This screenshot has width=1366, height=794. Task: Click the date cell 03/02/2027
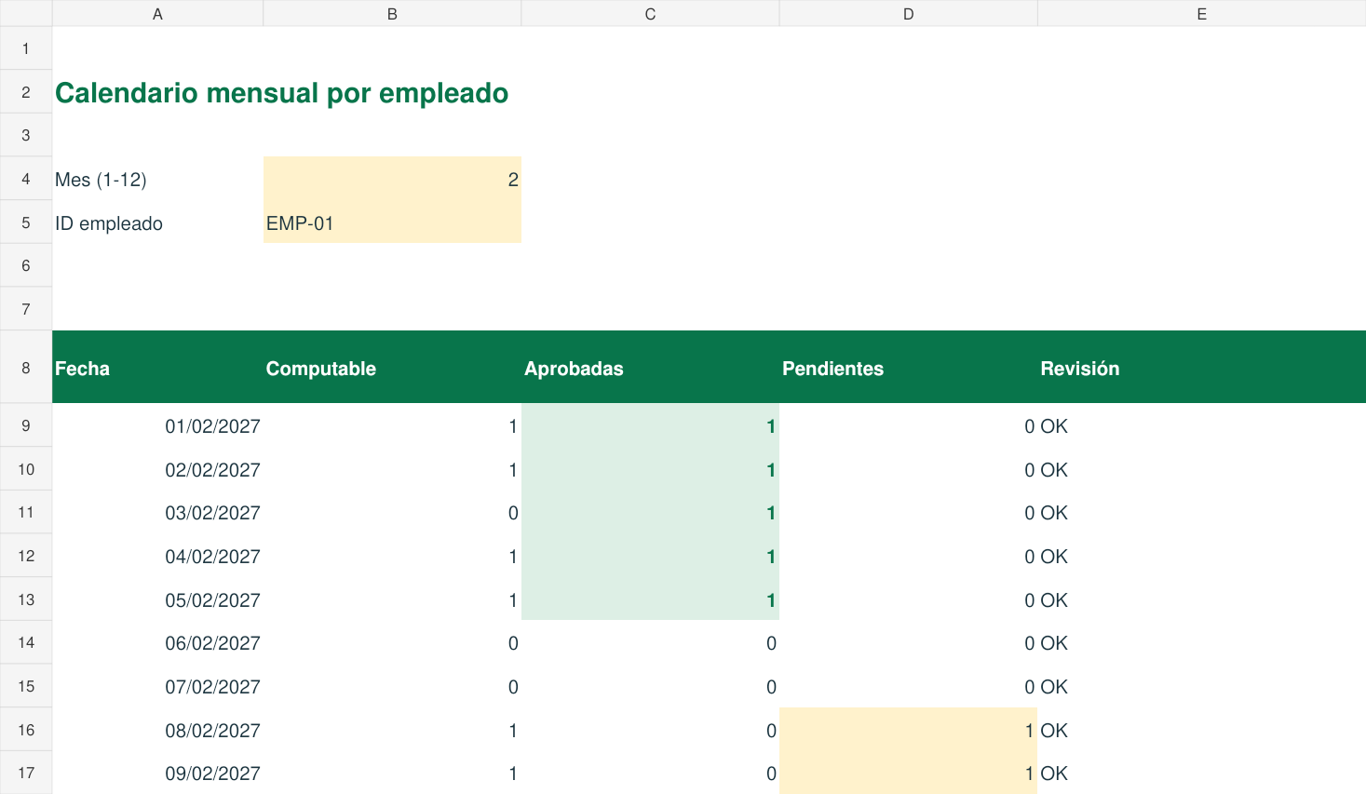click(157, 513)
